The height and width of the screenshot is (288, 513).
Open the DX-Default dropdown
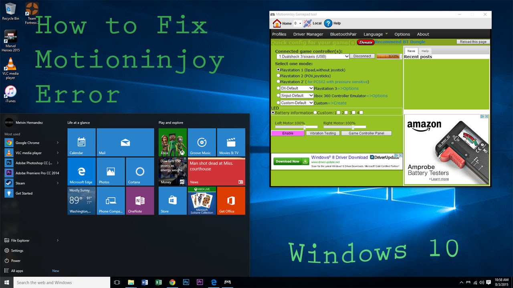(297, 88)
